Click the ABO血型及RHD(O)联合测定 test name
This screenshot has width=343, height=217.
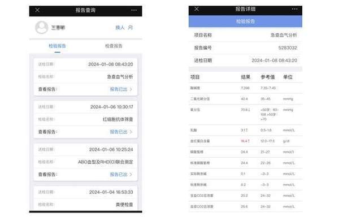click(106, 162)
